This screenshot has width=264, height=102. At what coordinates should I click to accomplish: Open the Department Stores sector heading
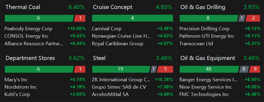30,58
